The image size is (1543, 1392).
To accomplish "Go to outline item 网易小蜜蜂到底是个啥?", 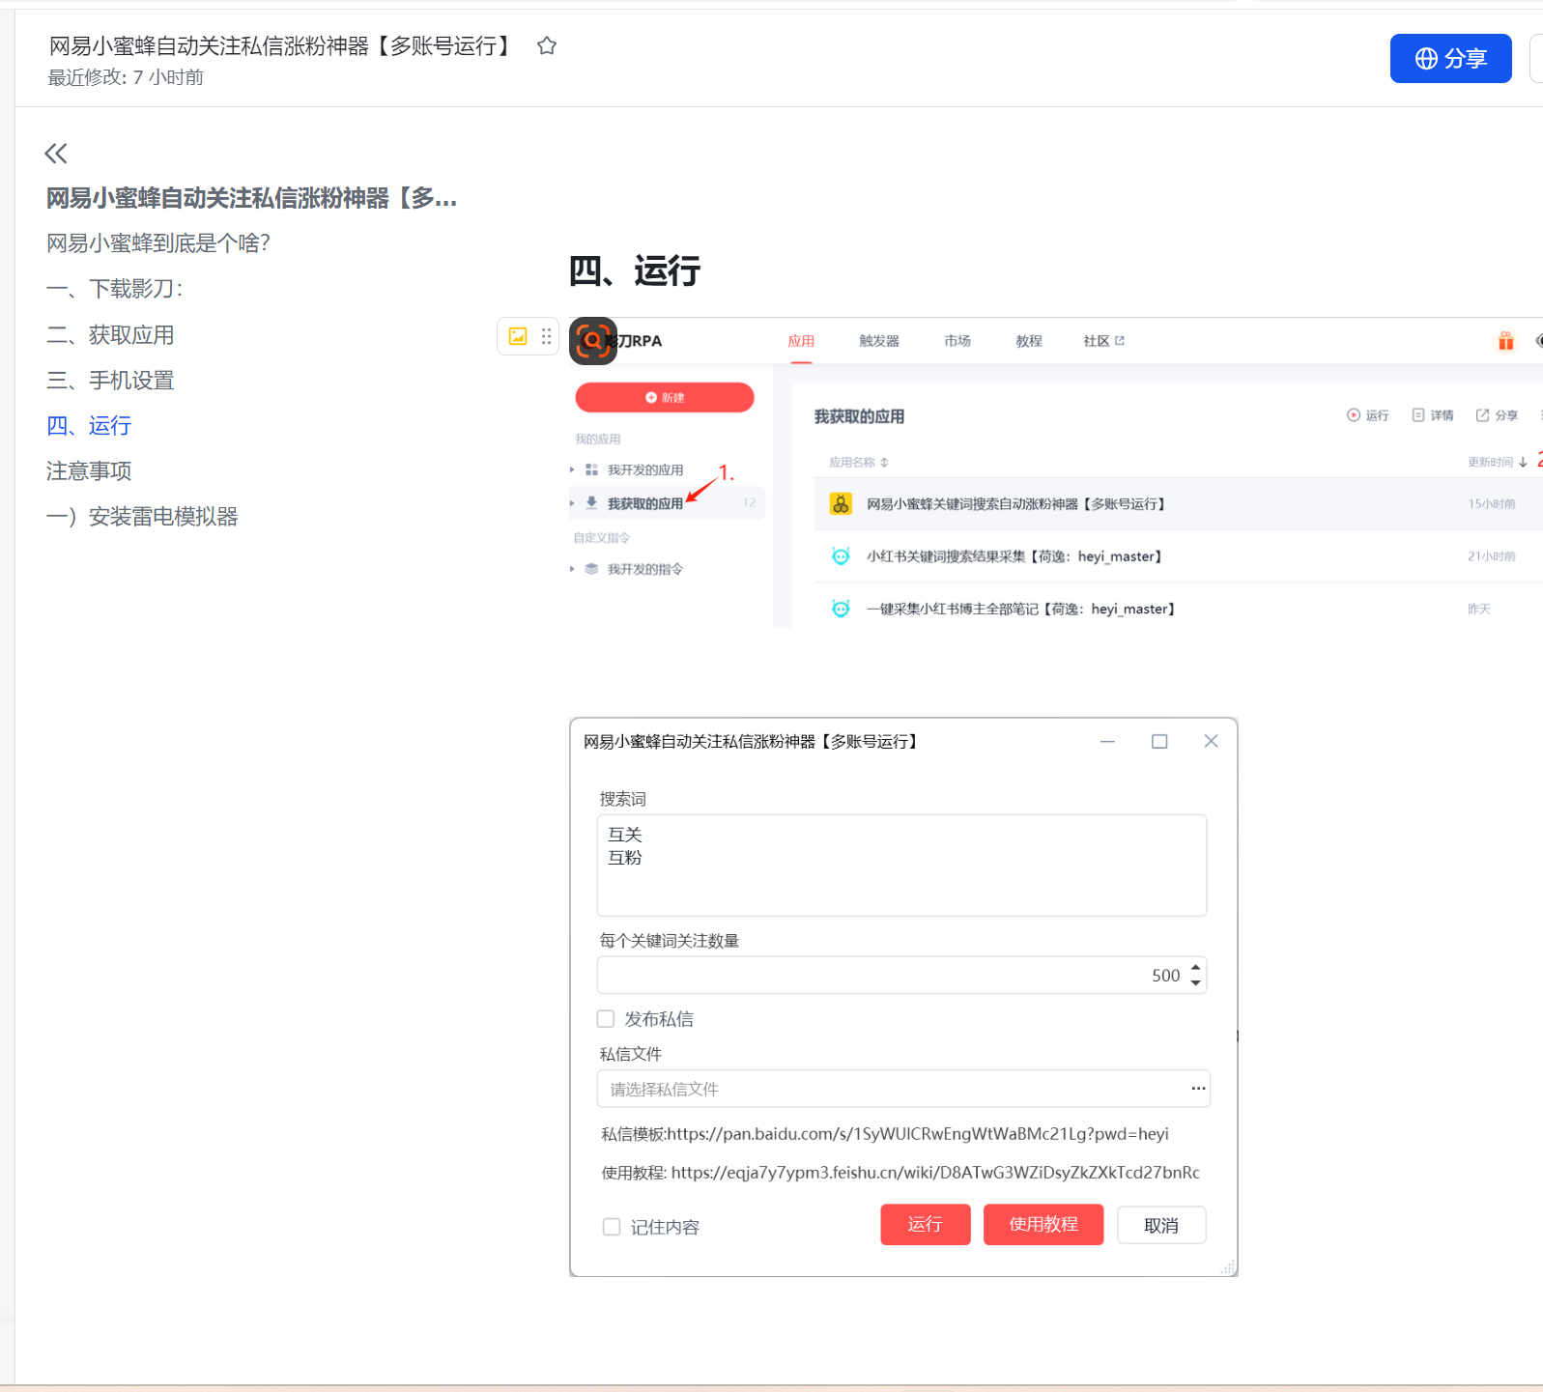I will tap(158, 243).
